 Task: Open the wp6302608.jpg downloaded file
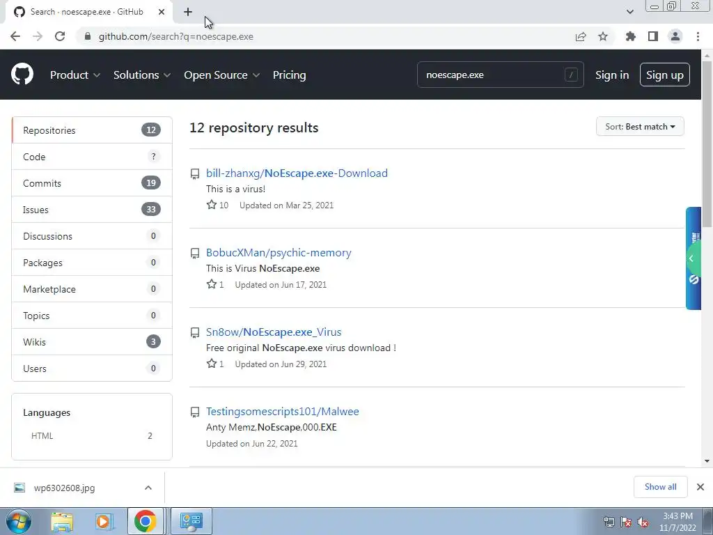click(x=64, y=488)
